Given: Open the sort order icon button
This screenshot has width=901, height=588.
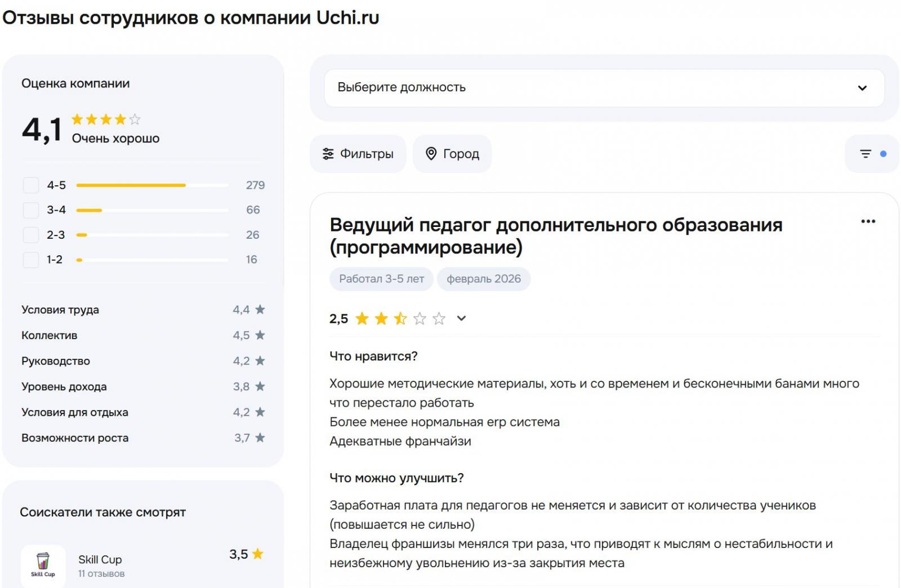Looking at the screenshot, I should coord(872,154).
